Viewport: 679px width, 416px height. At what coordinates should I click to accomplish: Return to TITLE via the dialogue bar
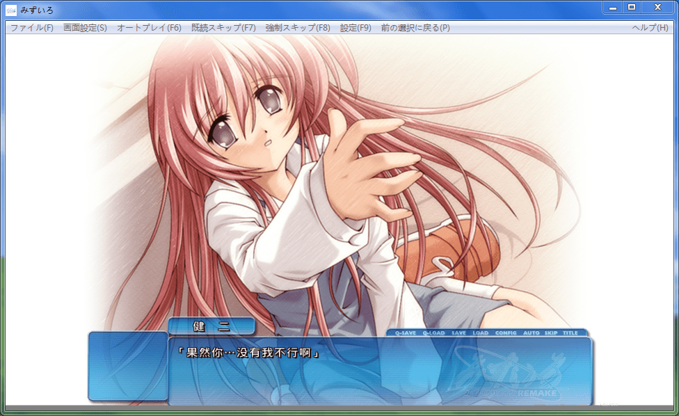tap(570, 333)
